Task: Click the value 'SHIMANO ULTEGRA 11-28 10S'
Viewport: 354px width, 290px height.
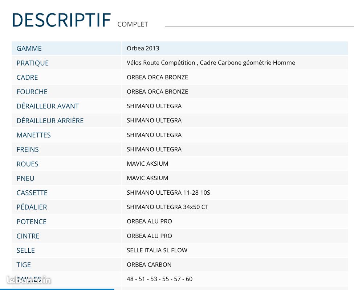Action: tap(168, 192)
